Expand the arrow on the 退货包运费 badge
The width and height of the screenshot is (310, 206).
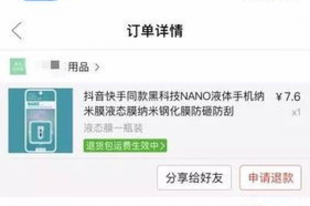pos(163,146)
